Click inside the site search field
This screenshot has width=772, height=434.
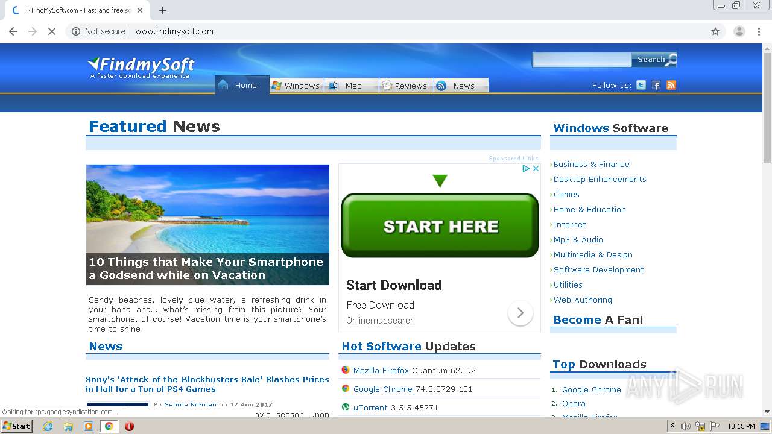click(582, 59)
